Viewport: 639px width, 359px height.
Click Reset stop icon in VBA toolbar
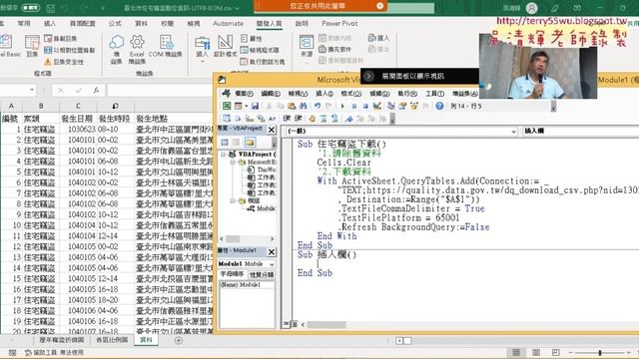point(365,106)
